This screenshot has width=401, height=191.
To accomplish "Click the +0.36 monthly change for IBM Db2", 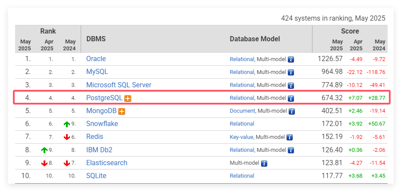I will (356, 150).
